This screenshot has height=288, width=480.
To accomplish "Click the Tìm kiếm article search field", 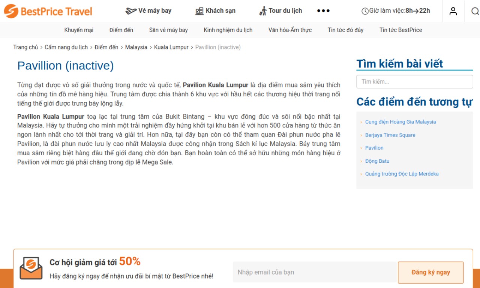I will 415,81.
